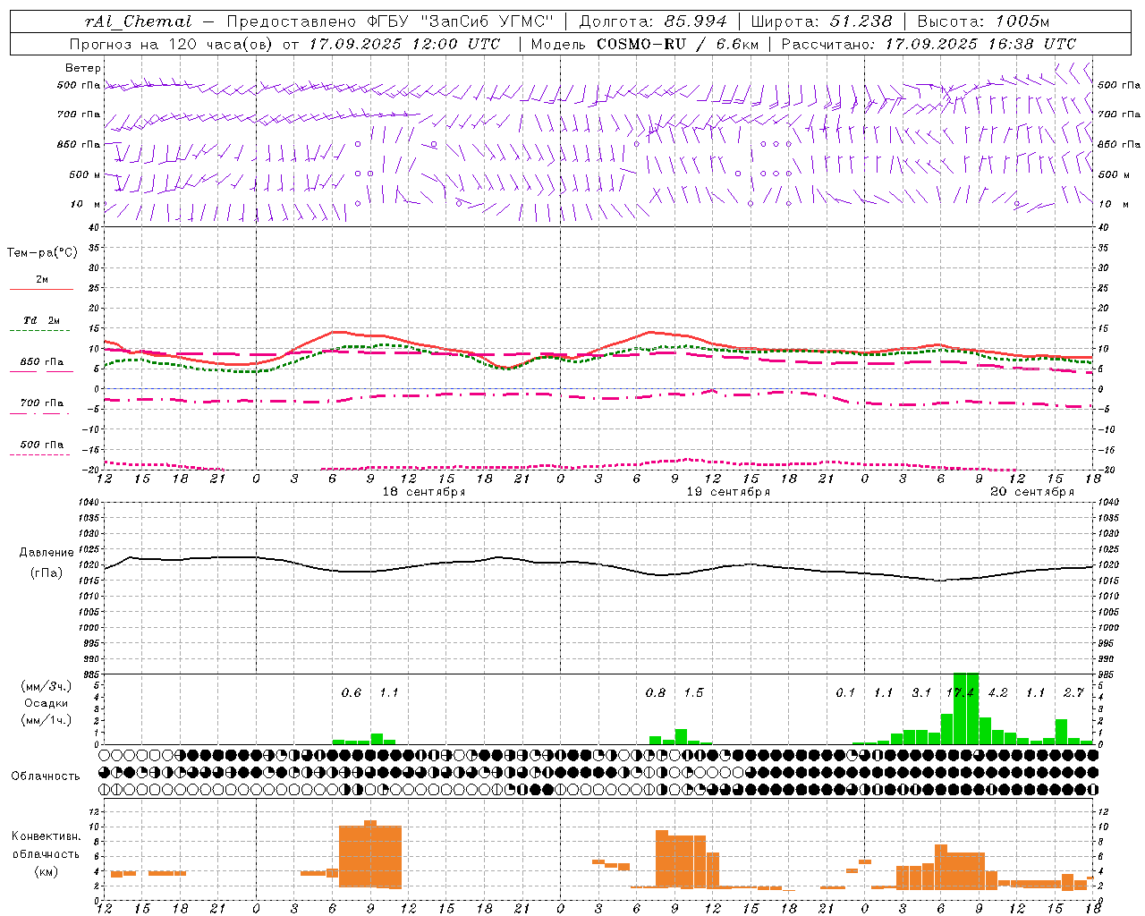Click the 3.1 precipitation value

pos(921,693)
